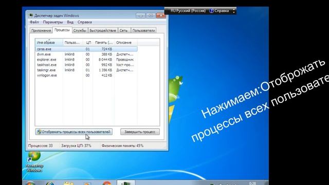The image size is (329, 185).
Task: Select the winlogon.exe process
Action: pos(47,75)
